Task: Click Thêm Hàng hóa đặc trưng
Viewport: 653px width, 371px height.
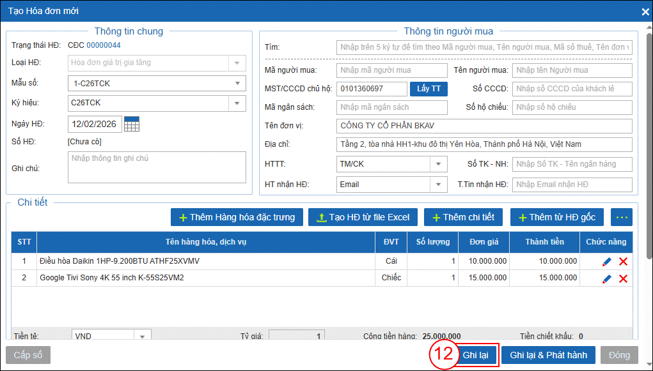Action: [x=237, y=217]
